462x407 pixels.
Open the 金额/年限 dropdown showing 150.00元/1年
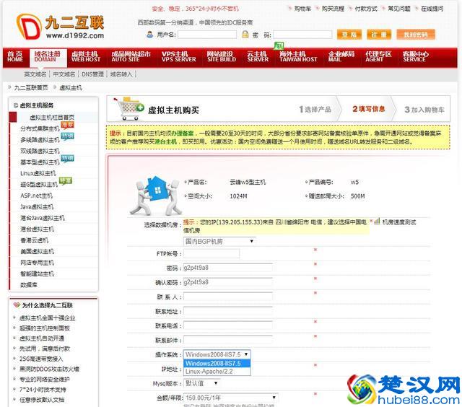[x=230, y=398]
